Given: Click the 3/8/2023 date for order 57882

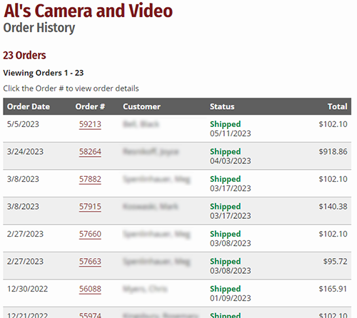Looking at the screenshot, I should 23,179.
